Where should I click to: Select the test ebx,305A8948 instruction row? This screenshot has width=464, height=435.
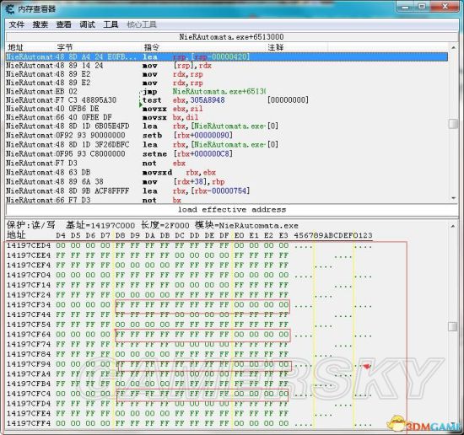click(x=227, y=100)
